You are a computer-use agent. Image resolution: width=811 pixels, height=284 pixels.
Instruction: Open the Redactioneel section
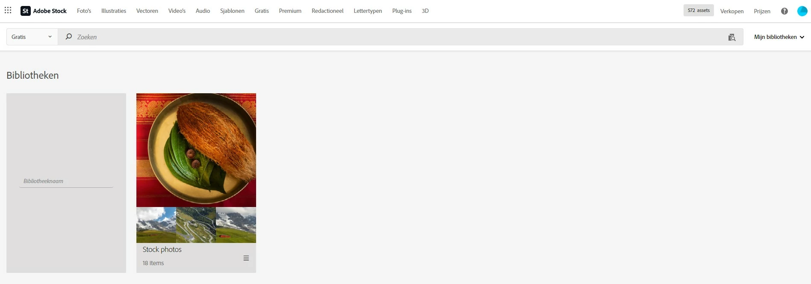click(x=327, y=11)
